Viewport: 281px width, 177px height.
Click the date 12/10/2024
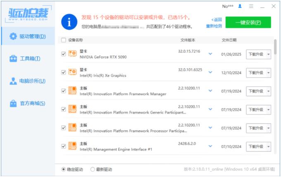pyautogui.click(x=231, y=73)
